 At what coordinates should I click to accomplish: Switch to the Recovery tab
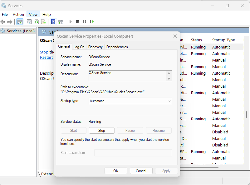95,47
